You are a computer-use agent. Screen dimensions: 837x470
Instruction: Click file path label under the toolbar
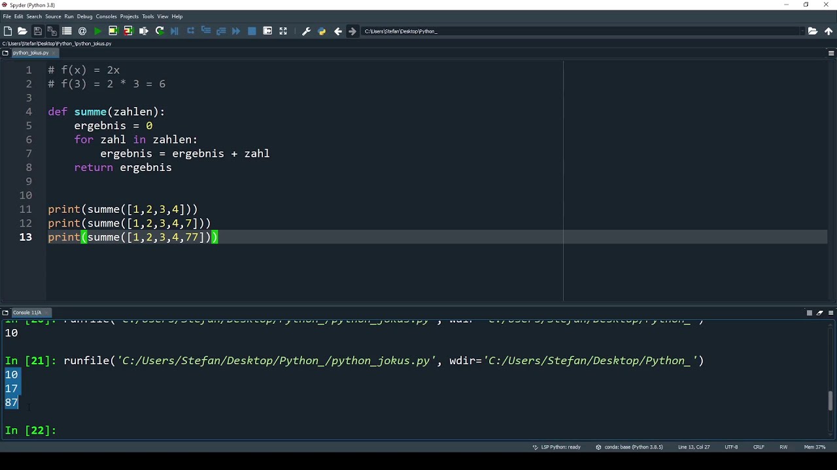tap(57, 44)
